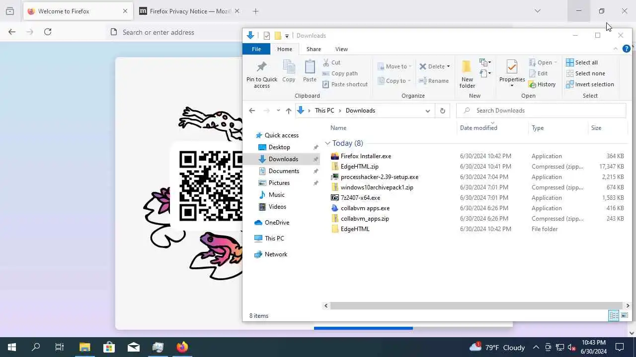Open taskbar Search magnifier

(36, 347)
